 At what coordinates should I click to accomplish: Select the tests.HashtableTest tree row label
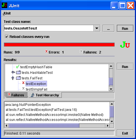click(37, 72)
